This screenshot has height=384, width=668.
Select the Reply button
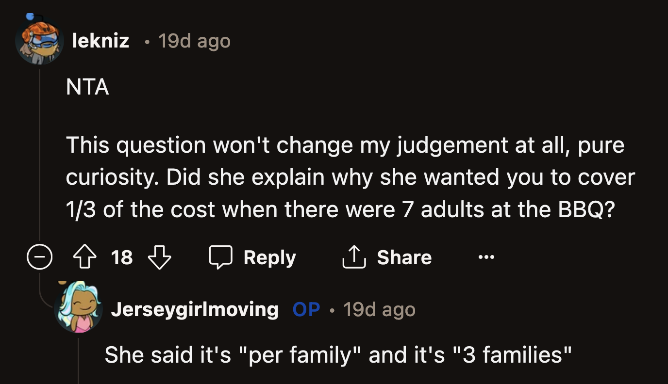269,257
